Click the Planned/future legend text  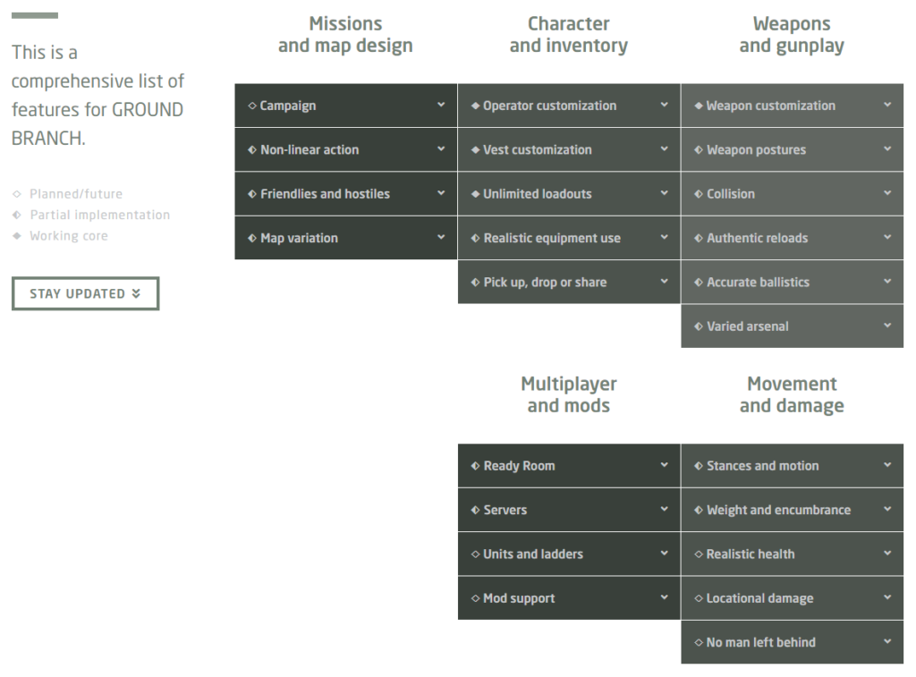coord(76,194)
